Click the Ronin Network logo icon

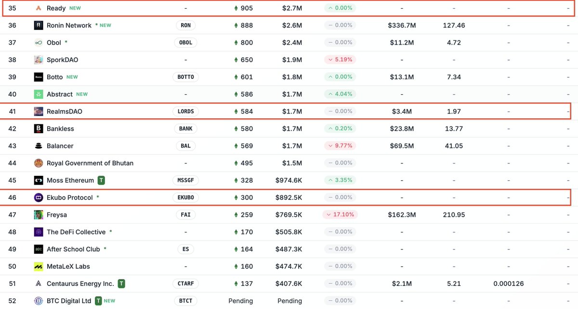(x=39, y=25)
